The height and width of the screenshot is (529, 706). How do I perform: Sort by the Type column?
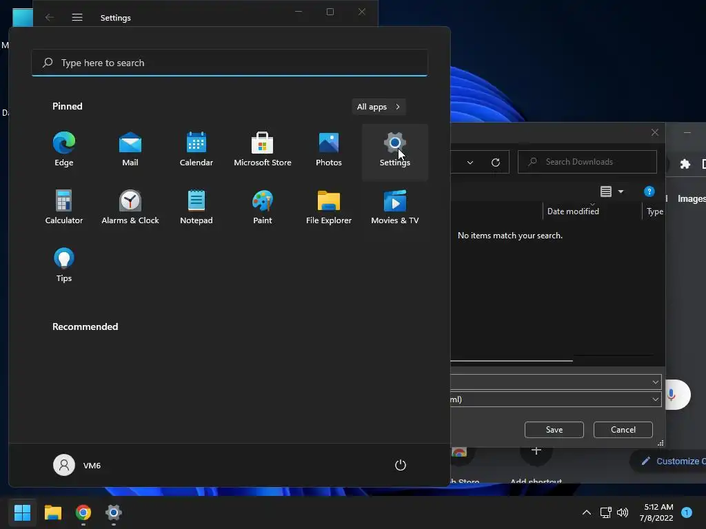click(655, 211)
